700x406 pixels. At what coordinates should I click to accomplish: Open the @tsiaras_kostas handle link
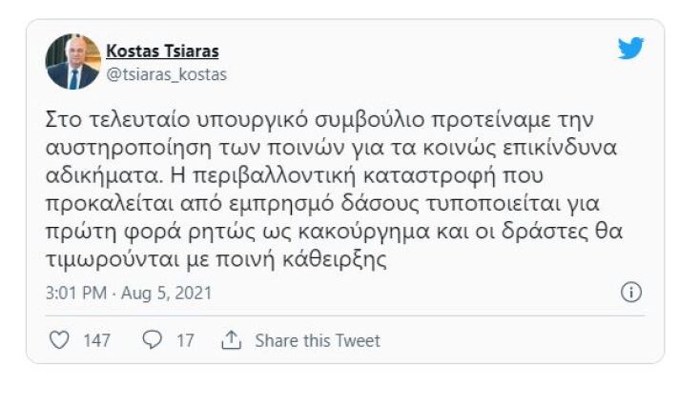click(x=166, y=73)
